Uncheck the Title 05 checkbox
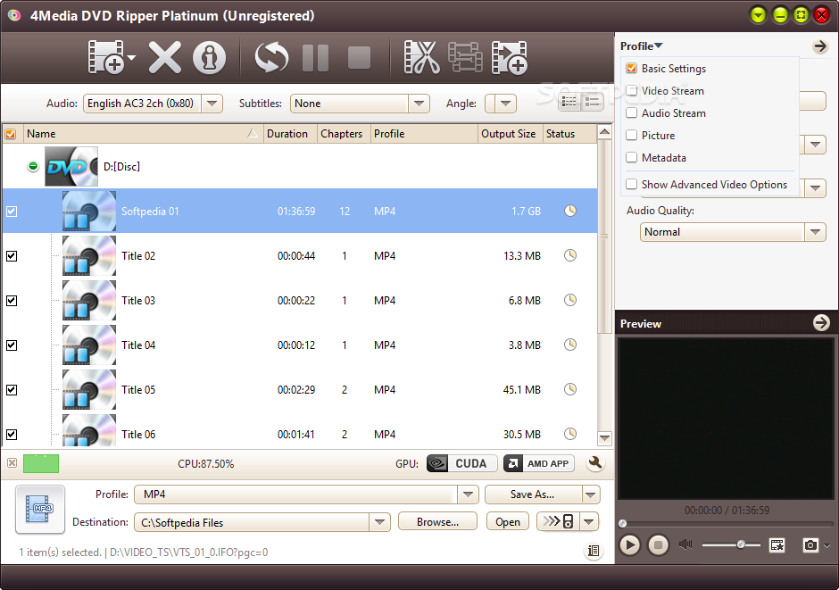Screen dimensions: 839x590 pyautogui.click(x=12, y=390)
